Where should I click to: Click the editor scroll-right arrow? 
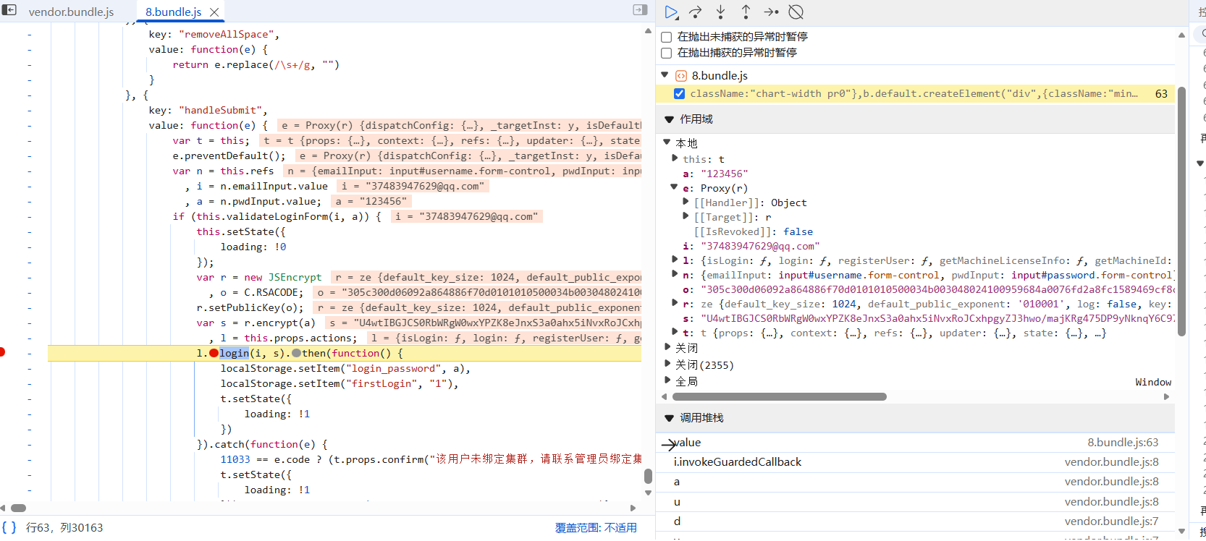pos(633,508)
